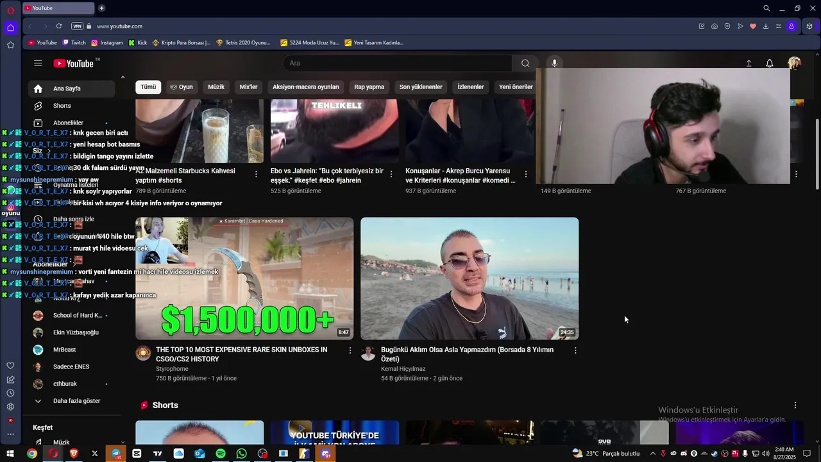This screenshot has width=821, height=462.
Task: Open Opera sidebar settings gear icon
Action: tap(10, 407)
